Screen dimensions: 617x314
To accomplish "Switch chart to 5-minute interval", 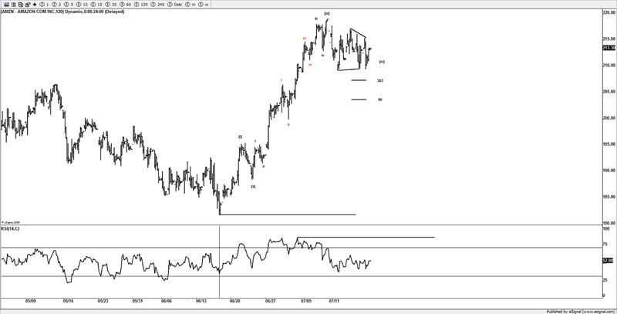I will pyautogui.click(x=69, y=5).
